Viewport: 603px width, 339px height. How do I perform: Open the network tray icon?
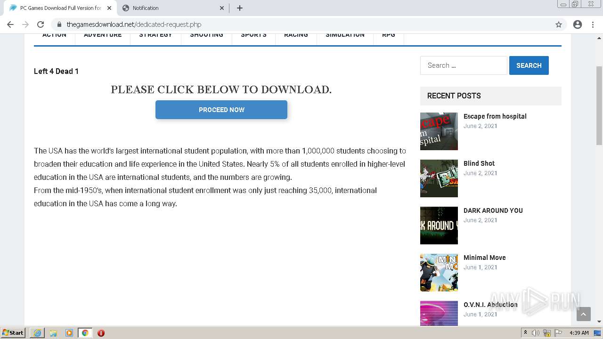(x=547, y=333)
